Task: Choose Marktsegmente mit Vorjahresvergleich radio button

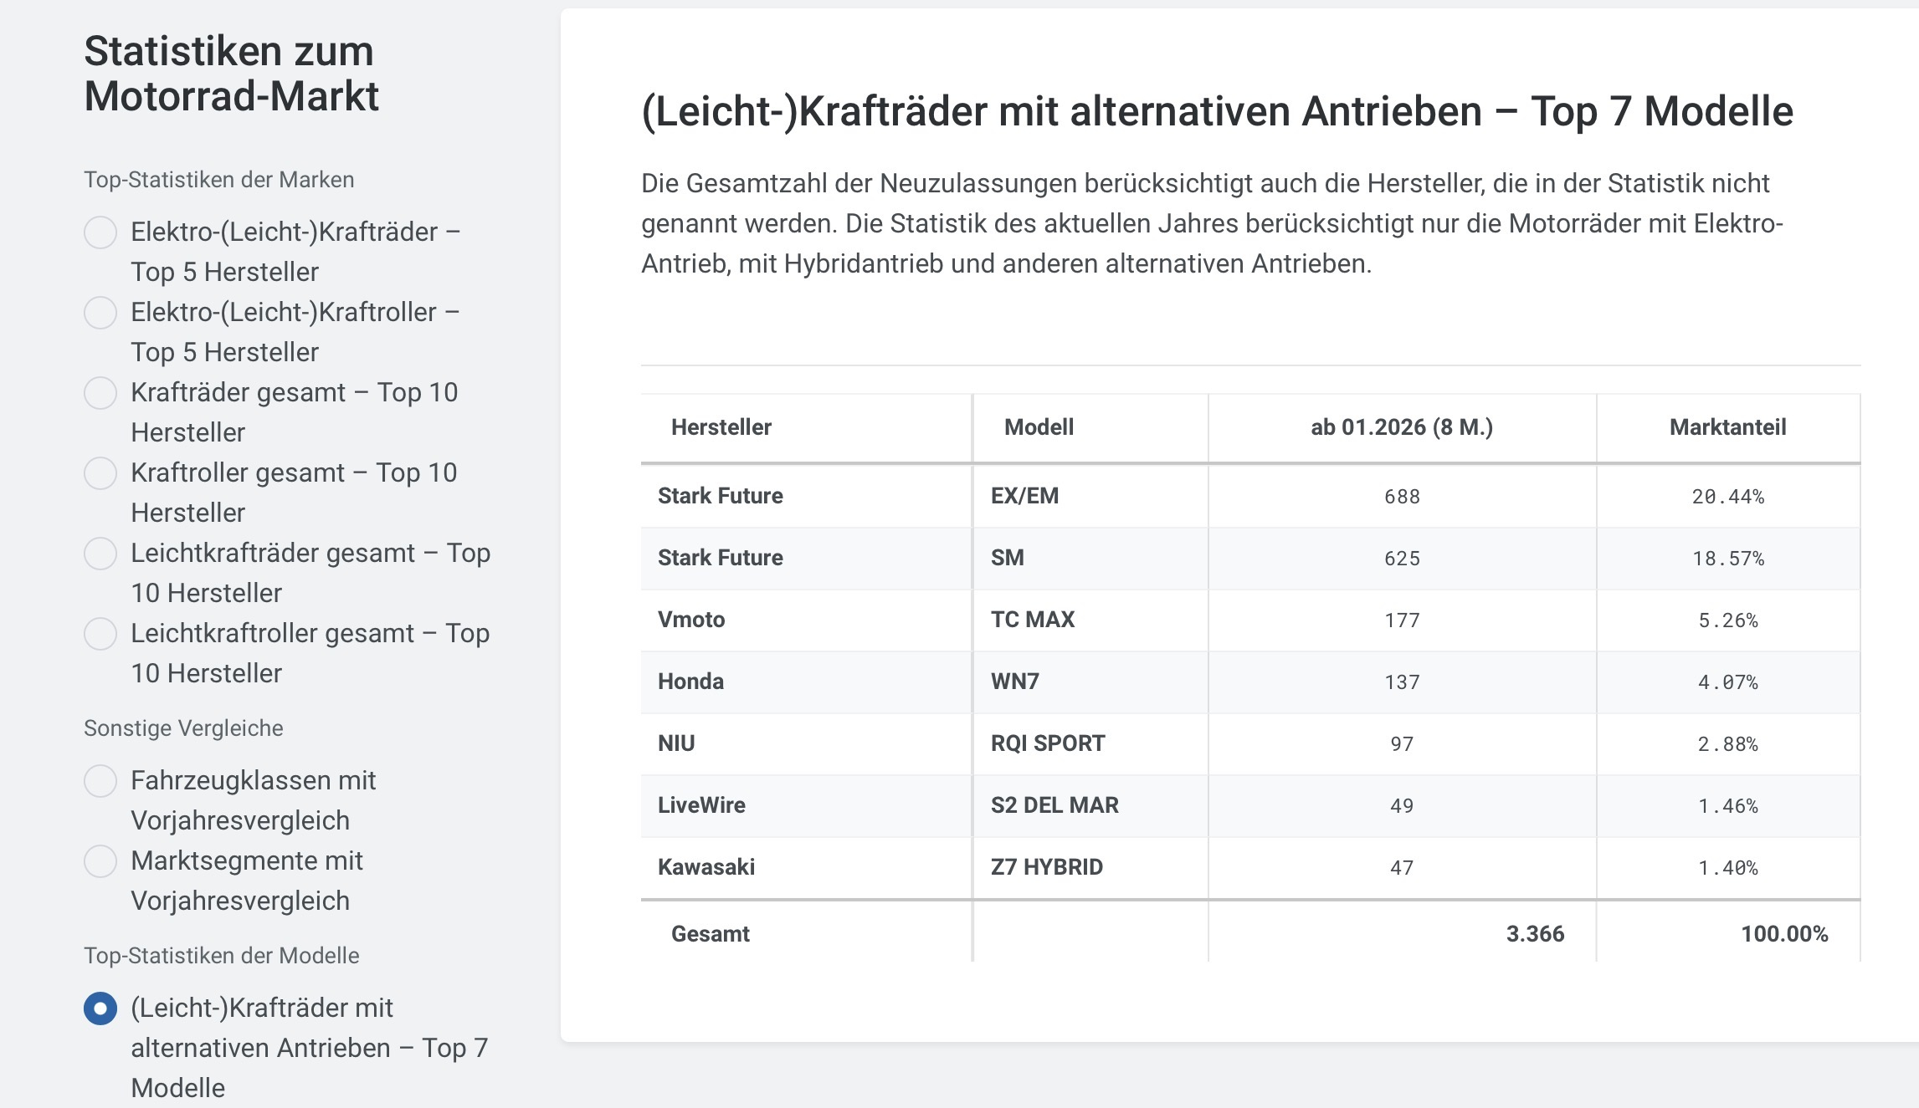Action: [x=100, y=860]
